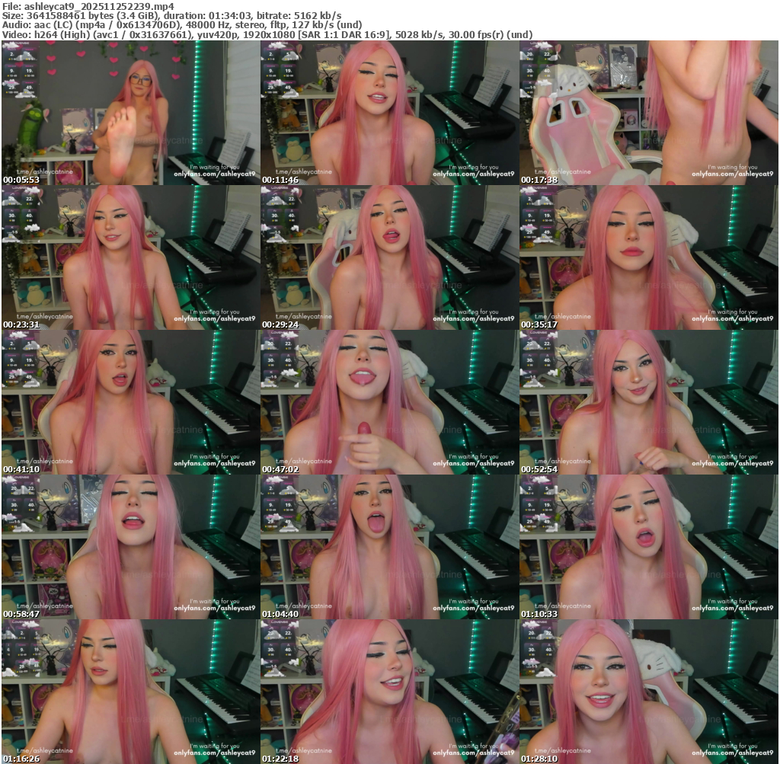Open the thumbnail timestamped 00:29:24
780x764 pixels.
(x=389, y=257)
